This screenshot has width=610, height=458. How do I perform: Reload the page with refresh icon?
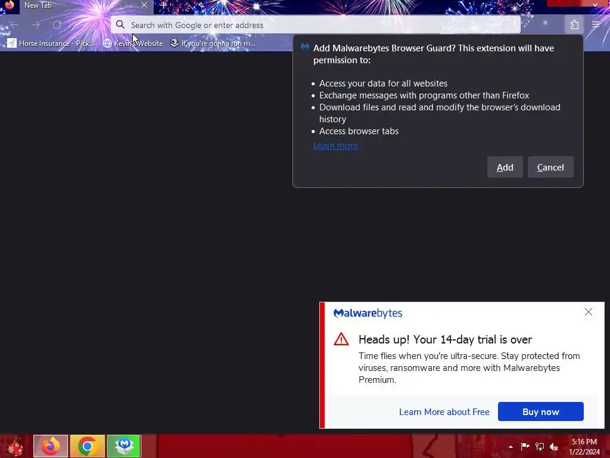[x=57, y=25]
